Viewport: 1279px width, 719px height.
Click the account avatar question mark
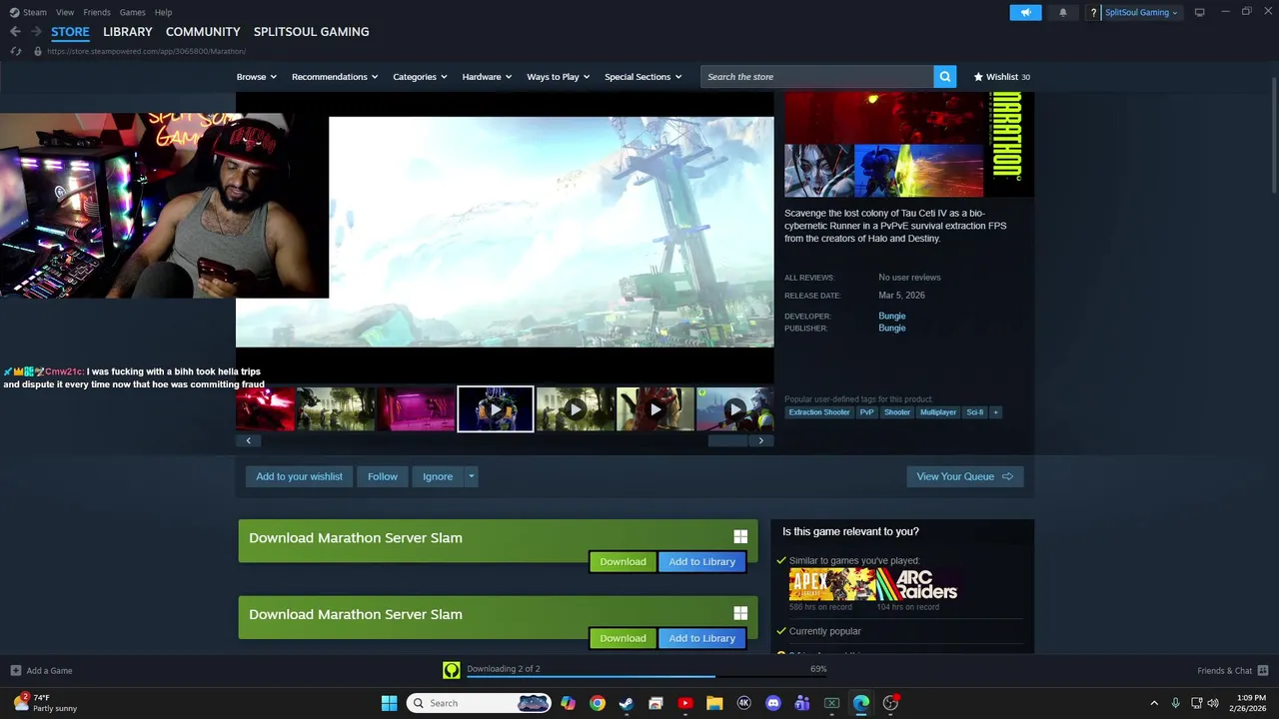pyautogui.click(x=1094, y=12)
